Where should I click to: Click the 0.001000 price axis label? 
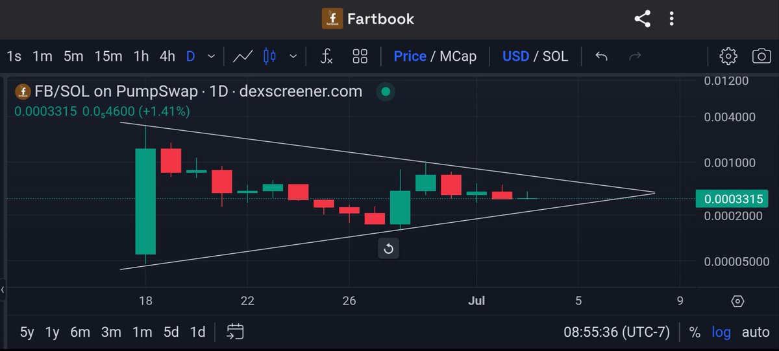pos(730,163)
